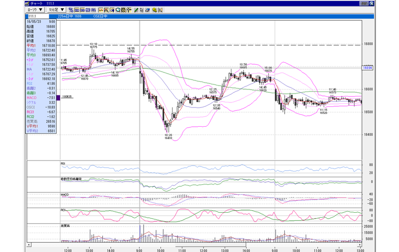Select the green pencil draw tool
The image size is (399, 252).
(x=136, y=10)
